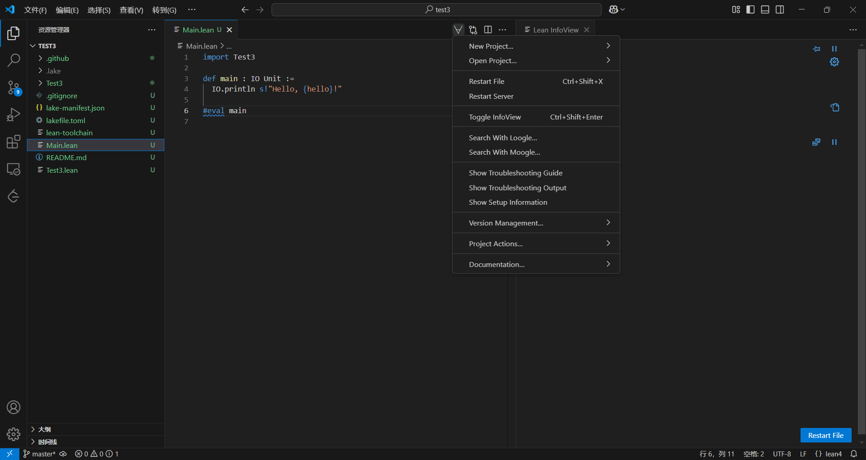Open the Search view icon
The height and width of the screenshot is (460, 866).
tap(14, 60)
